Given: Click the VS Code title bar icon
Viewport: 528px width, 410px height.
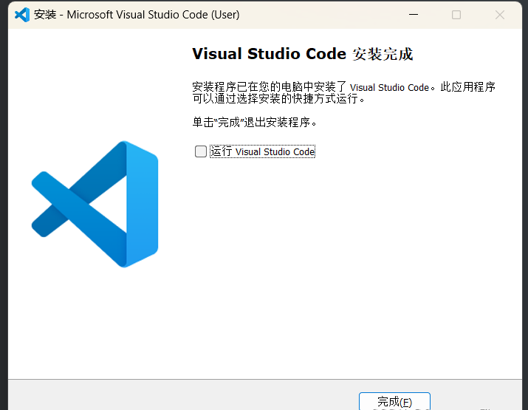Looking at the screenshot, I should click(22, 15).
